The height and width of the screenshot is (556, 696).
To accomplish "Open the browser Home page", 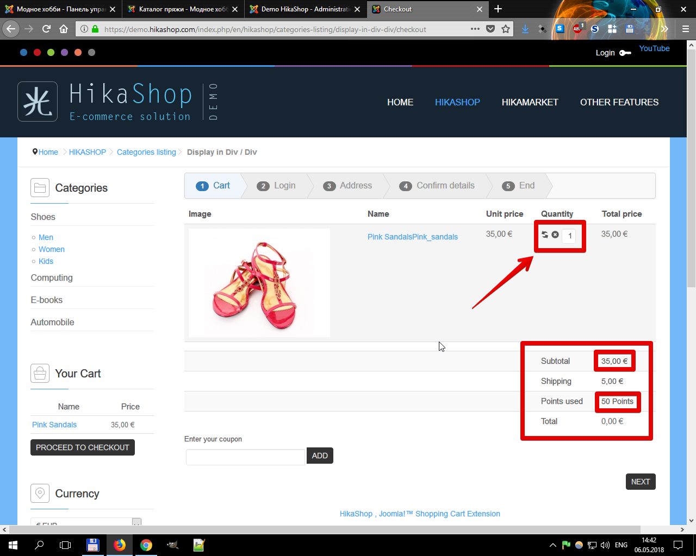I will (x=64, y=29).
